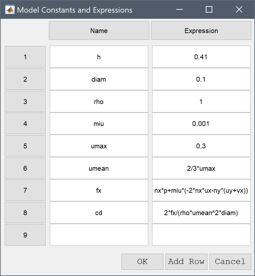The height and width of the screenshot is (276, 255).
Task: Edit the fx force expression field
Action: [x=201, y=190]
